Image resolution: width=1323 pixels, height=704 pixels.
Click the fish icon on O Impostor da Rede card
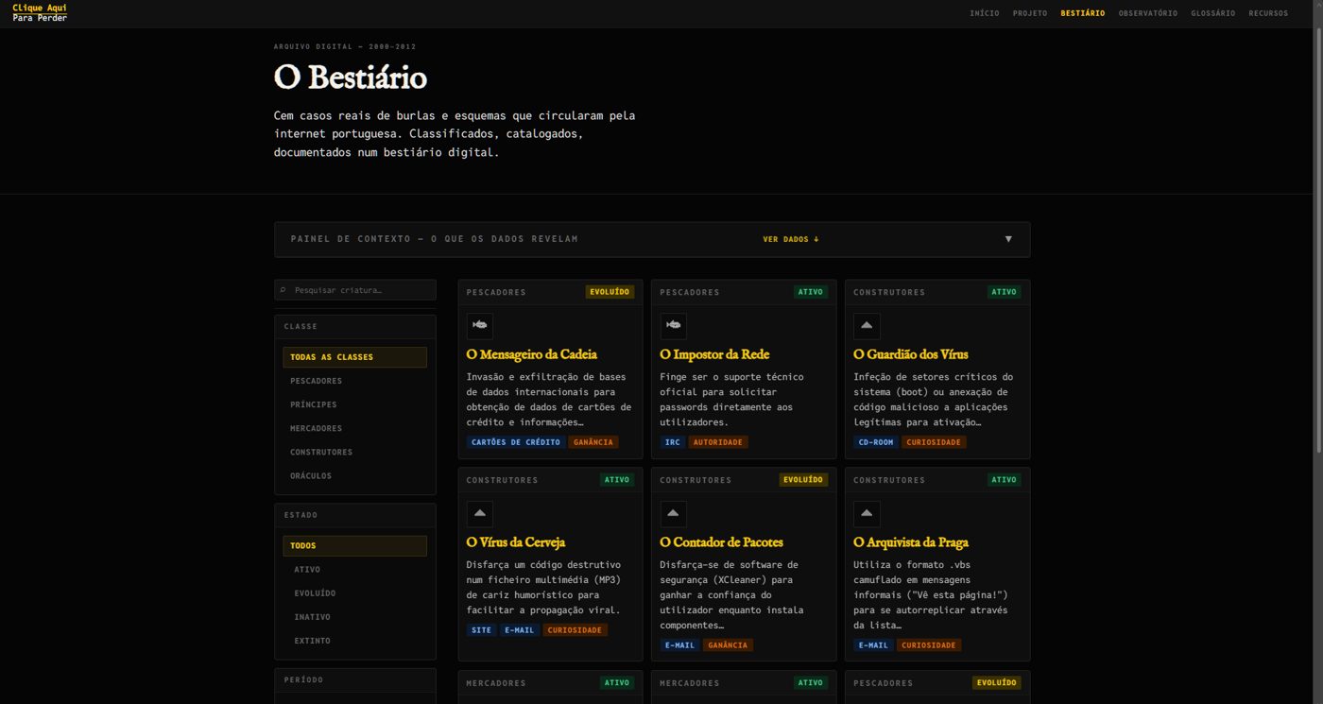(x=674, y=326)
